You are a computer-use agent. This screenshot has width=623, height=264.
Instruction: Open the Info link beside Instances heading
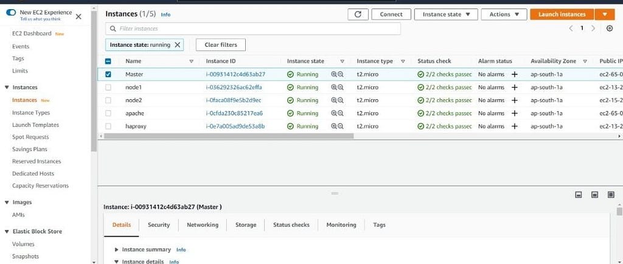[x=165, y=15]
